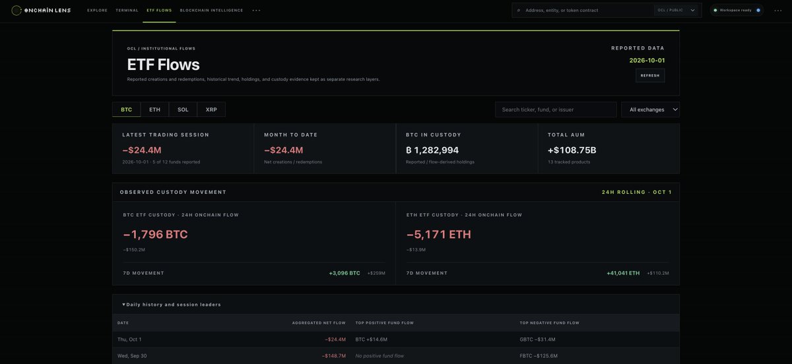
Task: Open Blockchain Intelligence nav item
Action: click(211, 11)
